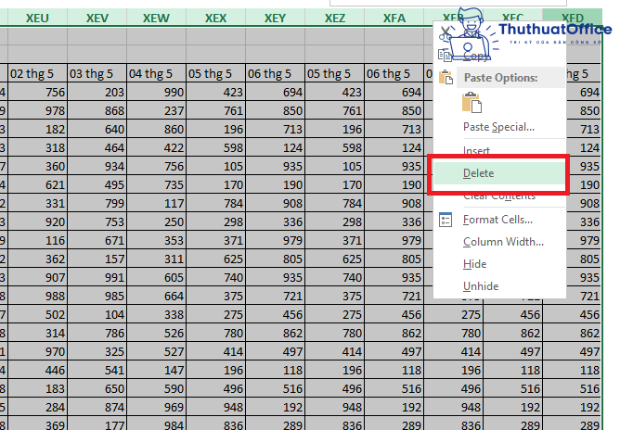620x430 pixels.
Task: Open Paste Special... from the context menu
Action: 498,127
